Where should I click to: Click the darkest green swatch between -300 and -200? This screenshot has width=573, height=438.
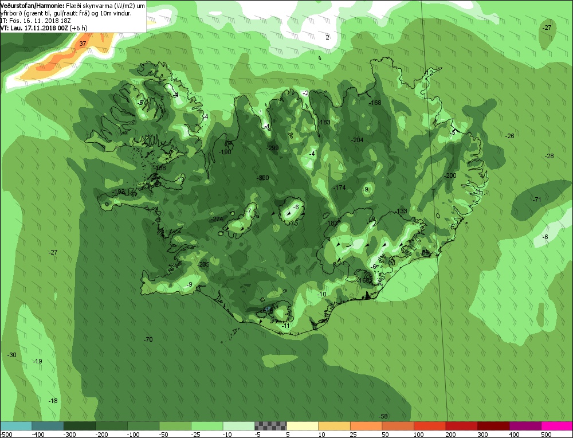click(79, 426)
